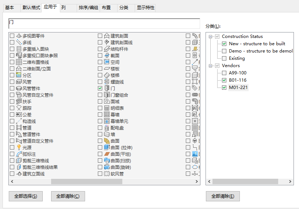Check the Existing classification checkbox
Screen dimensions: 299x209
[224, 58]
